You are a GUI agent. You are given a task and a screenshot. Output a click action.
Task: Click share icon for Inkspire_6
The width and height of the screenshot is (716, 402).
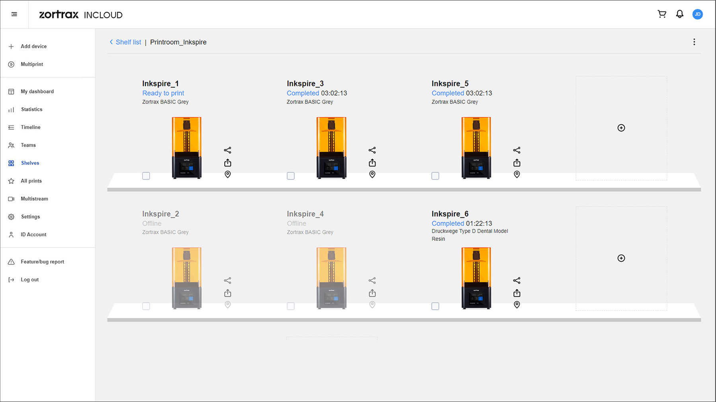(517, 280)
